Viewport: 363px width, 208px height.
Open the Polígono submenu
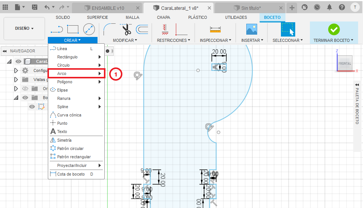pos(76,82)
